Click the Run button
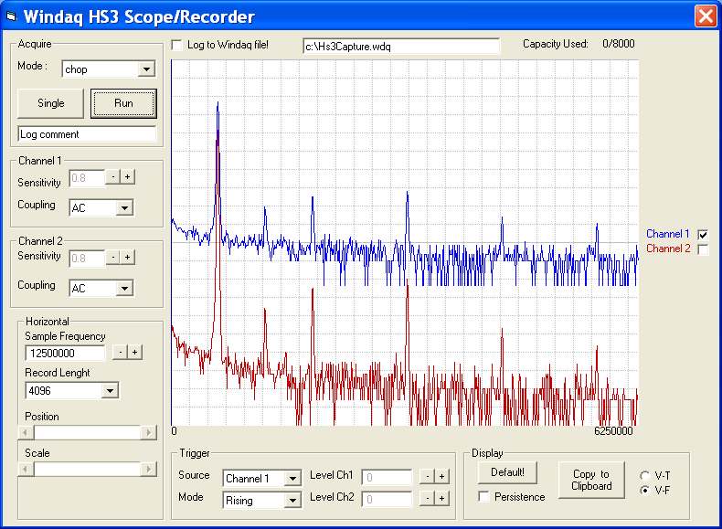722x529 pixels. pyautogui.click(x=123, y=103)
